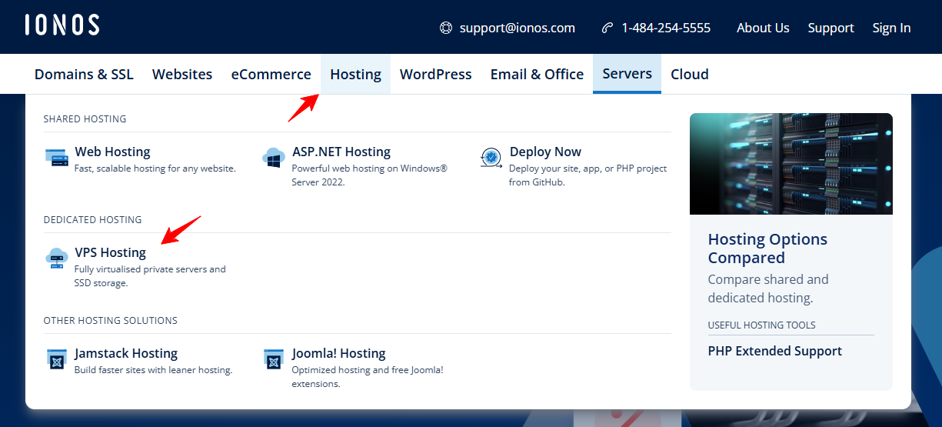Click 'Compare shared and dedicated hosting.' text
This screenshot has height=427, width=942.
768,289
